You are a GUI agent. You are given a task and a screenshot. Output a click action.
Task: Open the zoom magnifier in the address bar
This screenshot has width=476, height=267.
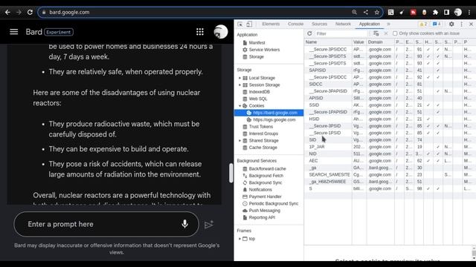click(354, 12)
